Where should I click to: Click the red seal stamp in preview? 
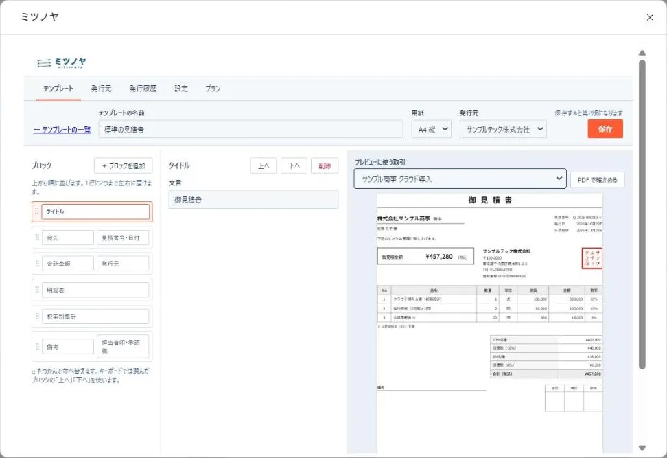592,258
